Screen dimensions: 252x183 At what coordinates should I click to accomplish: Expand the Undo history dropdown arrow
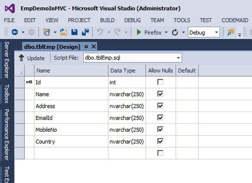tap(109, 32)
